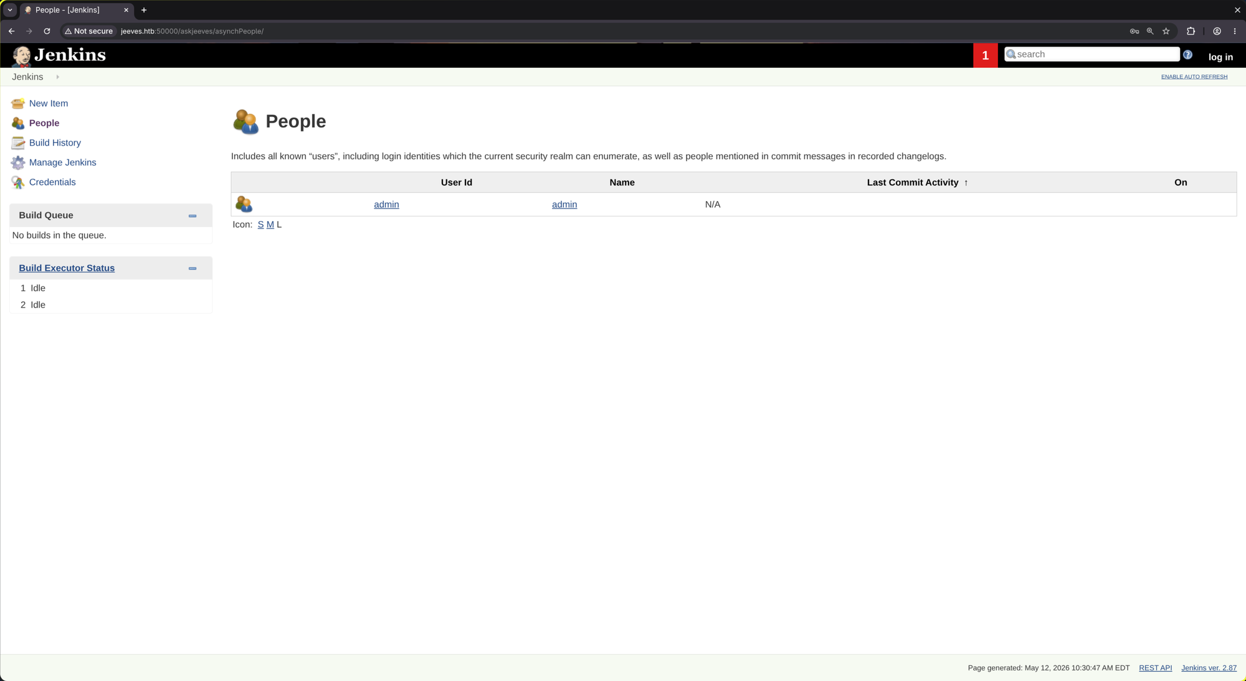This screenshot has height=681, width=1246.
Task: Click the Jenkins search input field
Action: point(1092,55)
